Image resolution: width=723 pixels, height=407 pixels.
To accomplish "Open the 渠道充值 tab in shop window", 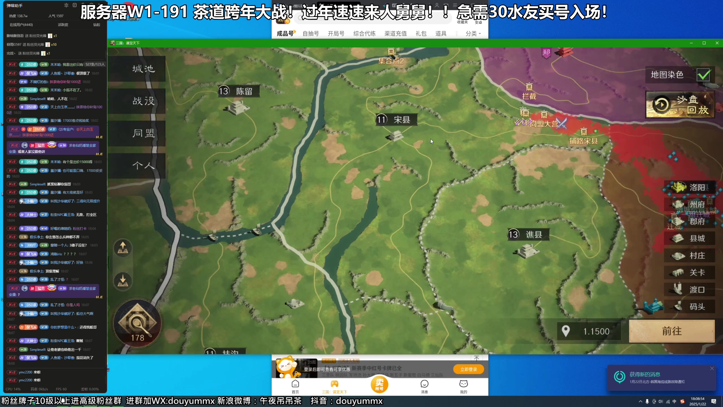I will [x=395, y=34].
